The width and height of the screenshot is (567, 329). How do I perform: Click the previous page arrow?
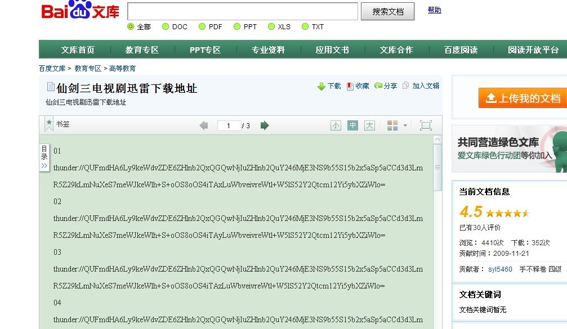point(203,125)
